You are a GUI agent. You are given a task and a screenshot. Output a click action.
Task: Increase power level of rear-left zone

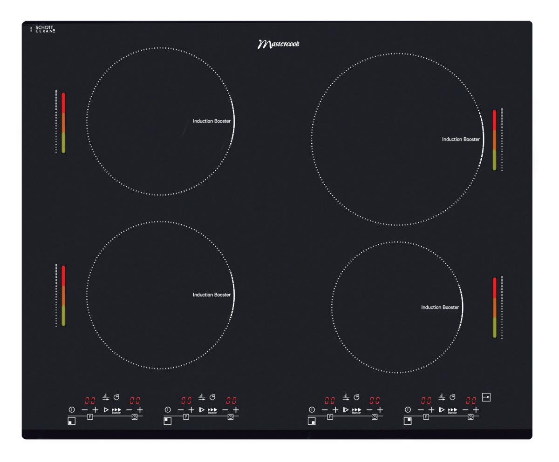[x=191, y=410]
